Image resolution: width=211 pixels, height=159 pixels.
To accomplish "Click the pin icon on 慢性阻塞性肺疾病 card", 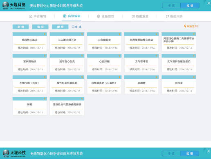I will 82,77.
